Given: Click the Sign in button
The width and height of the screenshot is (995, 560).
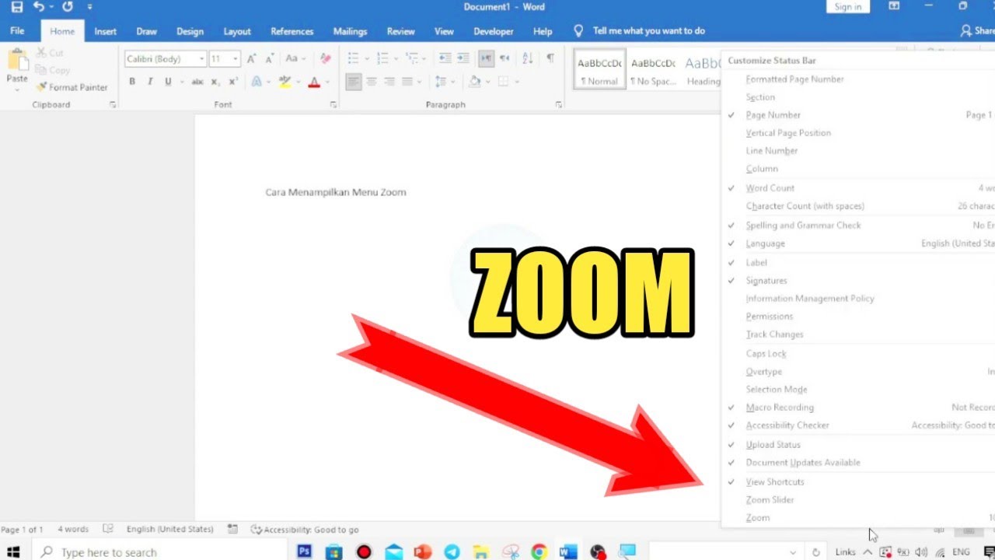Looking at the screenshot, I should (x=847, y=7).
